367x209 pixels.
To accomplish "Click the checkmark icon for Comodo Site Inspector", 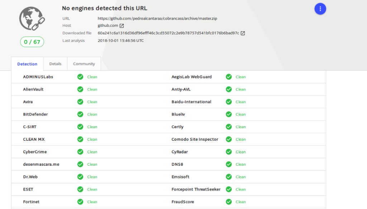I will click(229, 139).
